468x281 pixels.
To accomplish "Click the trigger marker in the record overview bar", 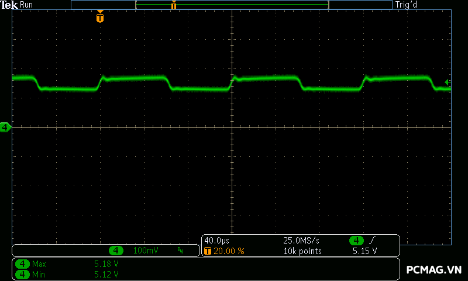I will [x=174, y=5].
